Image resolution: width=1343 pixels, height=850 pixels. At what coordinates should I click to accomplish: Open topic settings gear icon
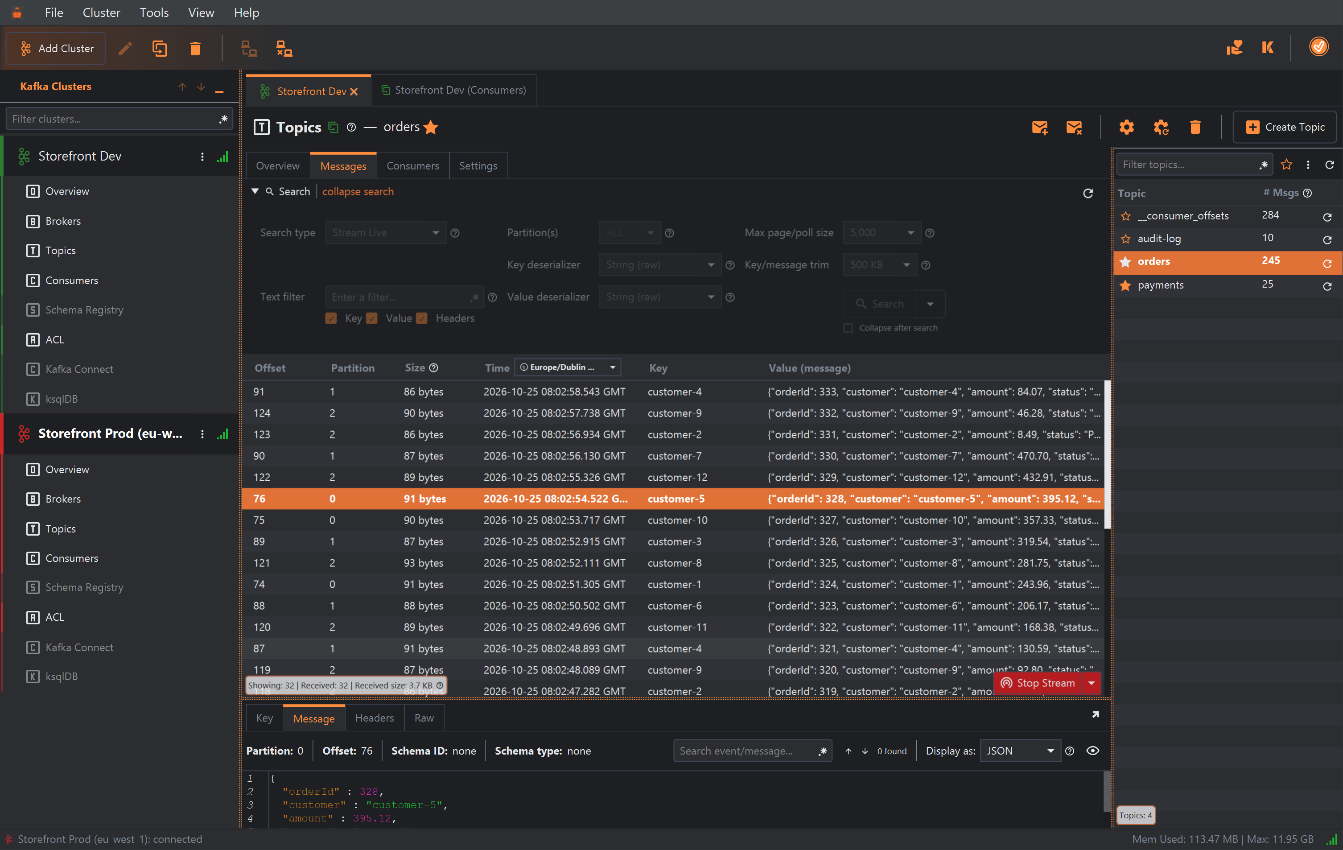(1126, 127)
